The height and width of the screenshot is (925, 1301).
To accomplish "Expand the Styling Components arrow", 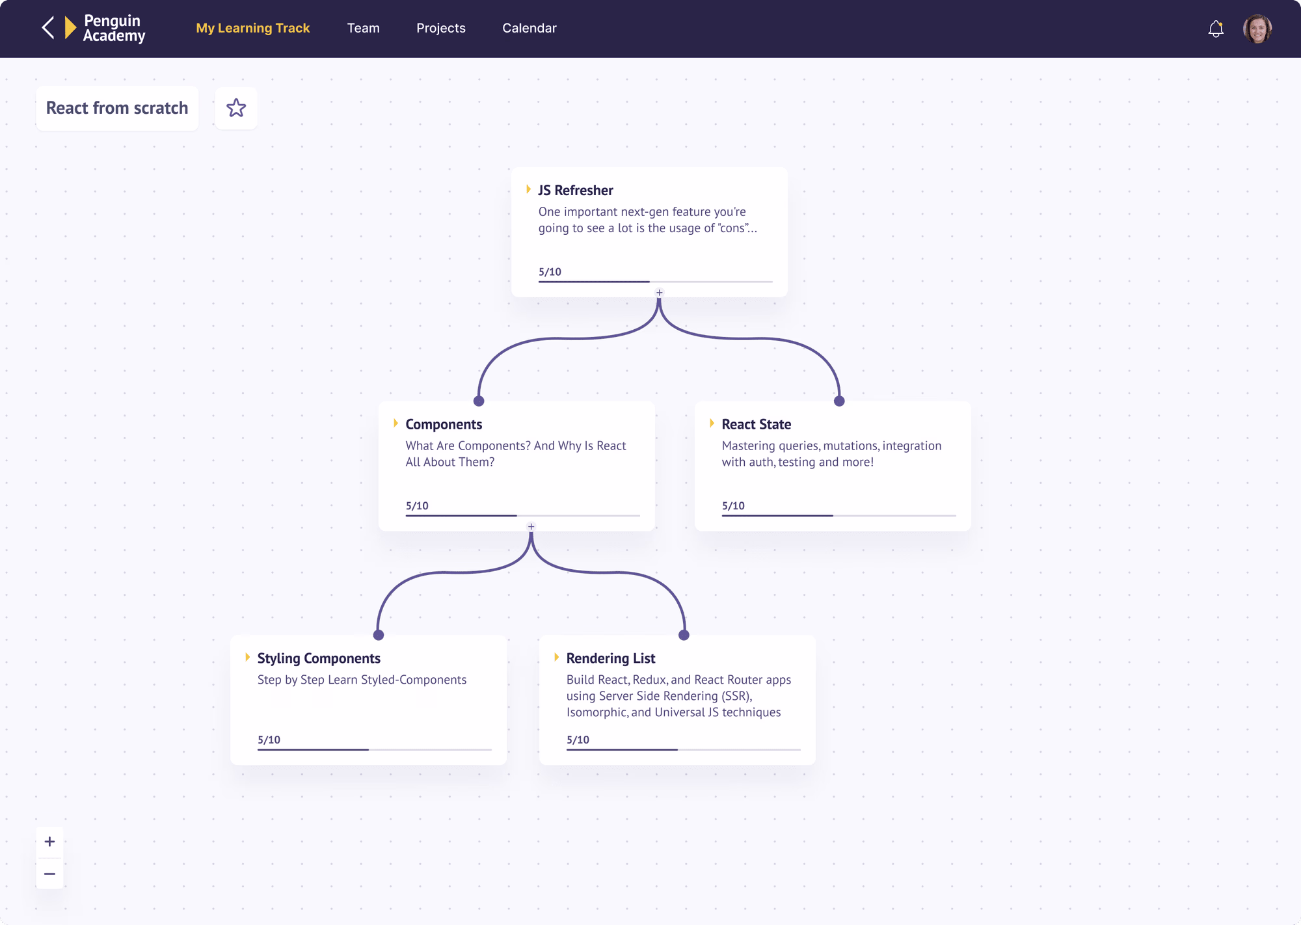I will (x=247, y=657).
